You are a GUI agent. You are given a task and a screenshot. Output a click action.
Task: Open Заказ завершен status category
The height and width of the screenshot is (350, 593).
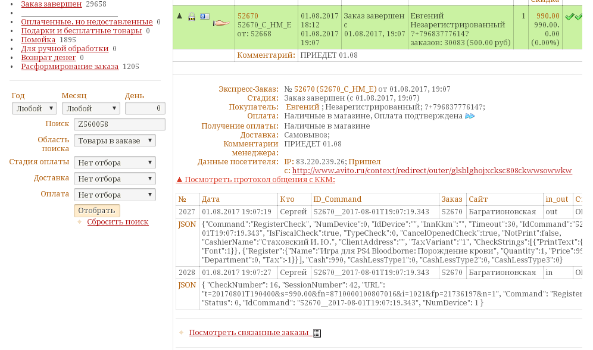(x=51, y=4)
